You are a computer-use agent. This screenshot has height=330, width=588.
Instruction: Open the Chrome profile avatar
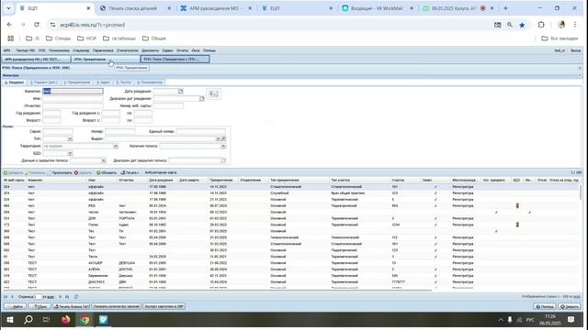point(561,25)
